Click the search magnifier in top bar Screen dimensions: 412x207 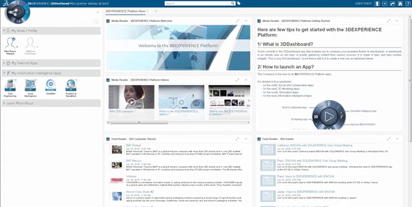(233, 3)
